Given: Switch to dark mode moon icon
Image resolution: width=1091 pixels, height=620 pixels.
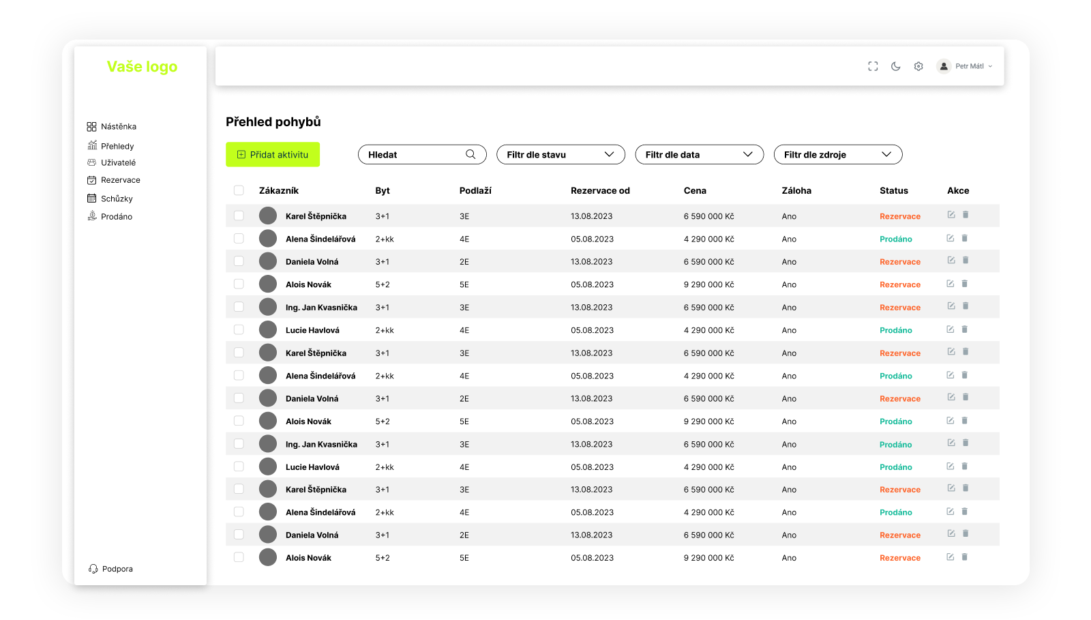Looking at the screenshot, I should tap(896, 66).
